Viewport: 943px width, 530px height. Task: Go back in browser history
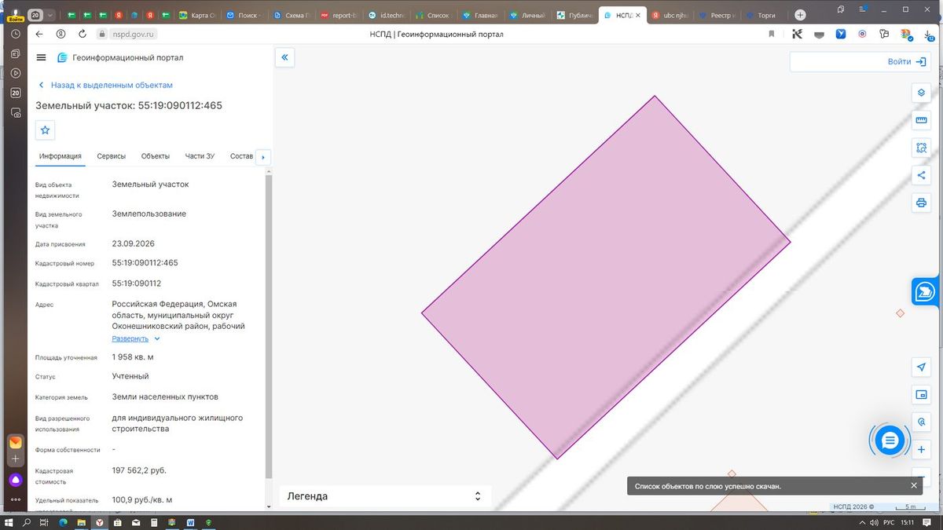(x=39, y=34)
